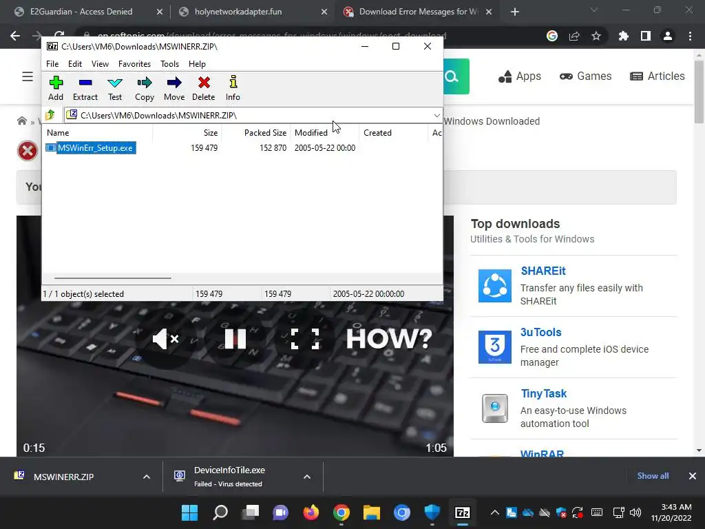Open the Articles section on Softonic
The width and height of the screenshot is (705, 529).
(x=657, y=76)
